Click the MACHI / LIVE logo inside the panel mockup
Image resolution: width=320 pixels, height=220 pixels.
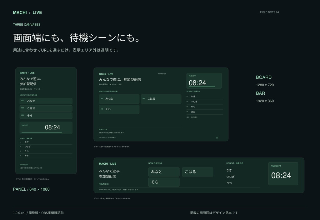pos(27,73)
